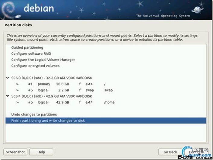The width and height of the screenshot is (213, 160).
Task: Click the Partition disks heading
Action: click(18, 25)
